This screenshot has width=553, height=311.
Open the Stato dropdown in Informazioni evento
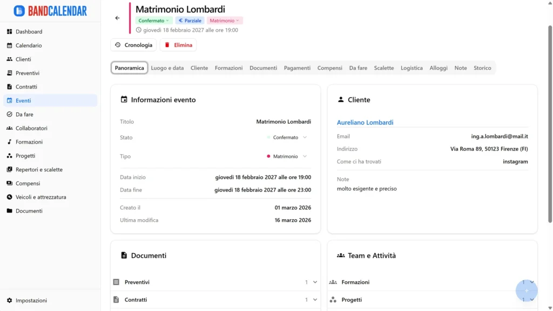pyautogui.click(x=287, y=137)
